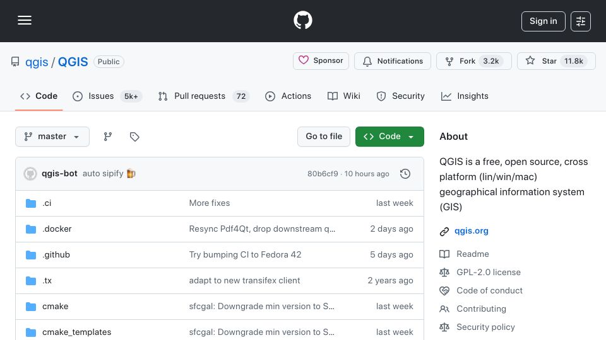
Task: Click the 5k+ issues counter
Action: (x=131, y=96)
